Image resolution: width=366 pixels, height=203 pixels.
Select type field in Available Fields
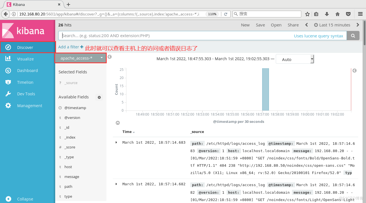click(68, 196)
